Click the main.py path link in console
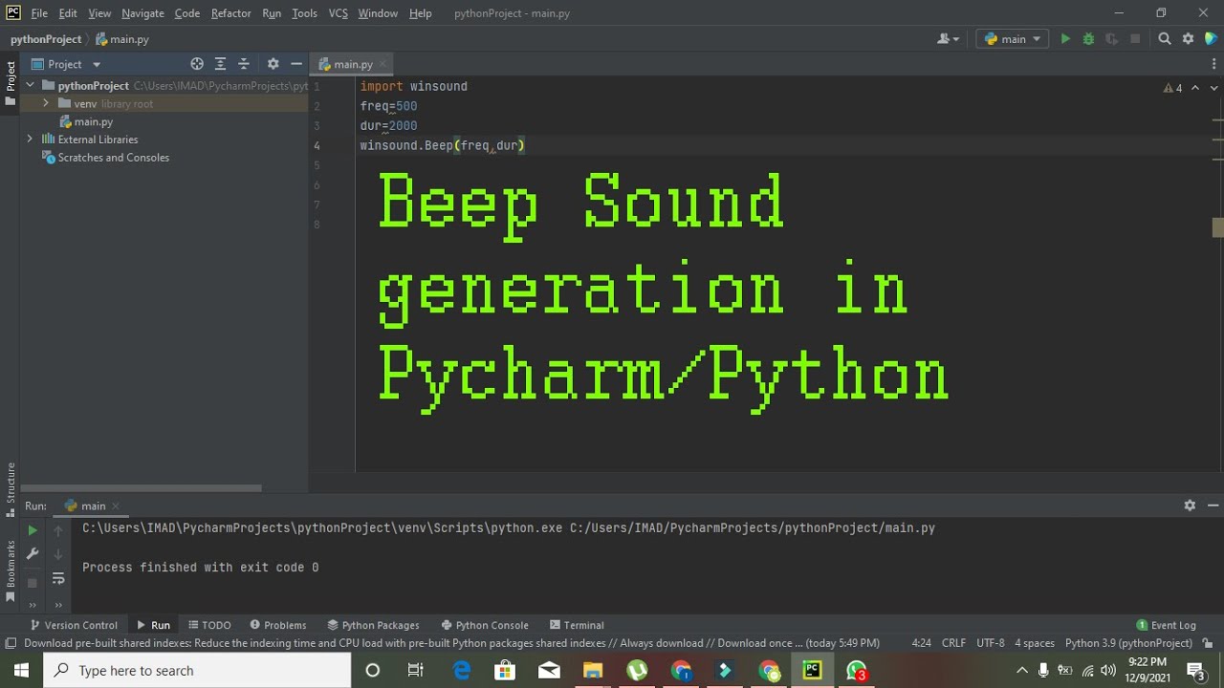1224x688 pixels. point(753,527)
